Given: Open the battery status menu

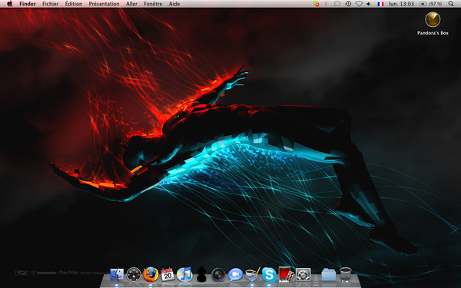Looking at the screenshot, I should pos(431,4).
